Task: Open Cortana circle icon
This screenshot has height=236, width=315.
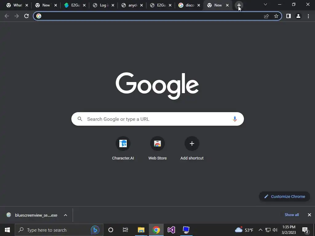Action: [x=111, y=230]
